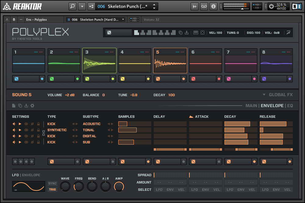Randomize sound 8 with purple dice
This screenshot has width=305, height=203.
[x=264, y=79]
